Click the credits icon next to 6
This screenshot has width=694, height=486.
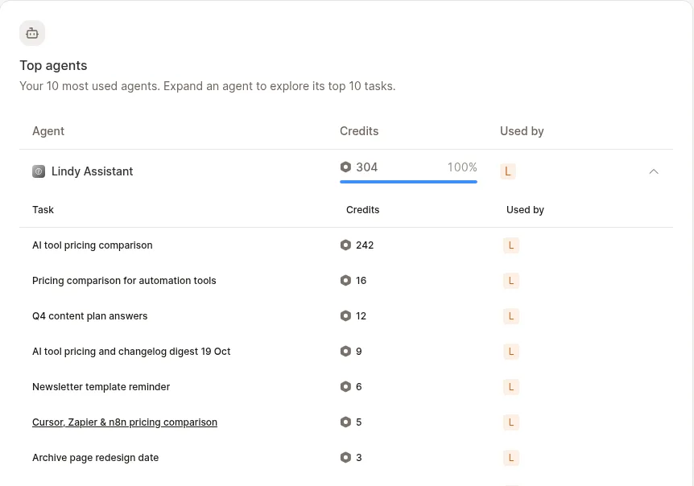pos(345,386)
